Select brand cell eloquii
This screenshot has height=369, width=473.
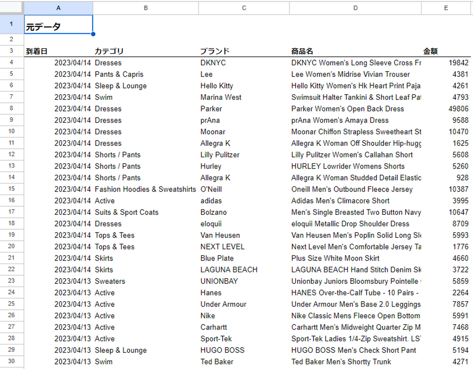[244, 224]
